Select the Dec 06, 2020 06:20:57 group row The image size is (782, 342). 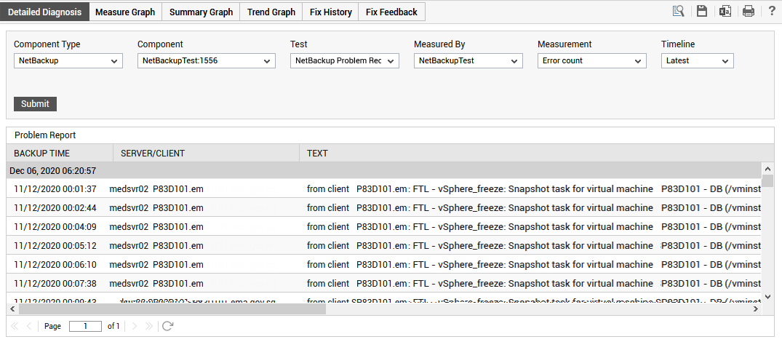pos(384,171)
